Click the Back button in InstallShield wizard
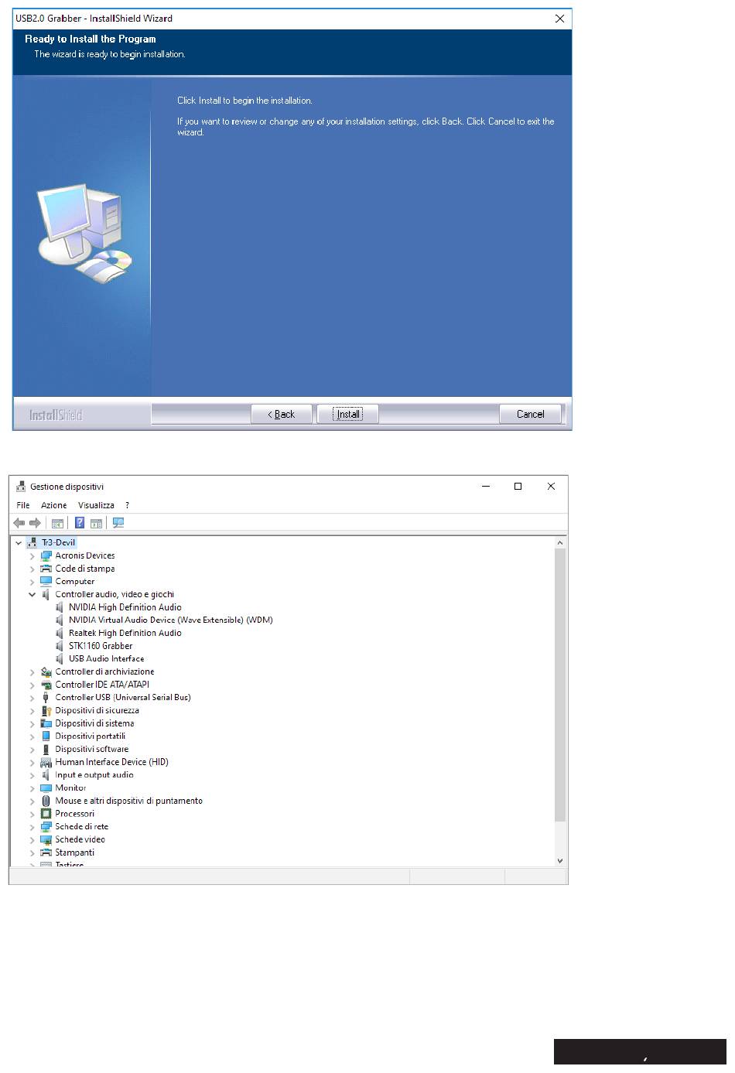The image size is (735, 1073). (282, 415)
